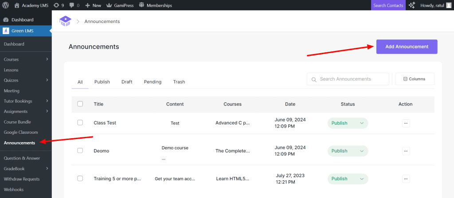Open the three-dot action menu for Class Test
The height and width of the screenshot is (198, 454).
[x=406, y=123]
